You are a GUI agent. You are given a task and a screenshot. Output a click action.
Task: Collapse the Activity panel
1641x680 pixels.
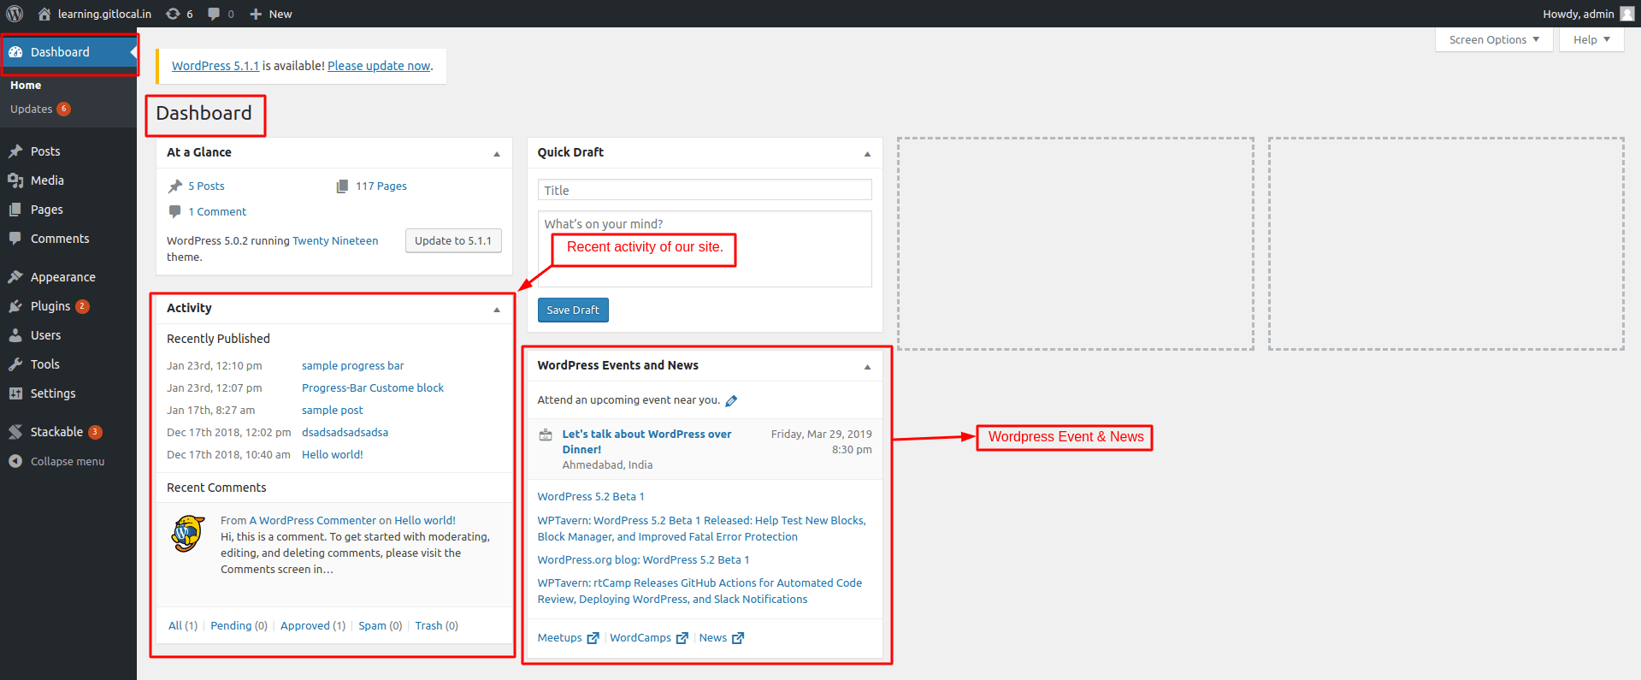click(497, 310)
